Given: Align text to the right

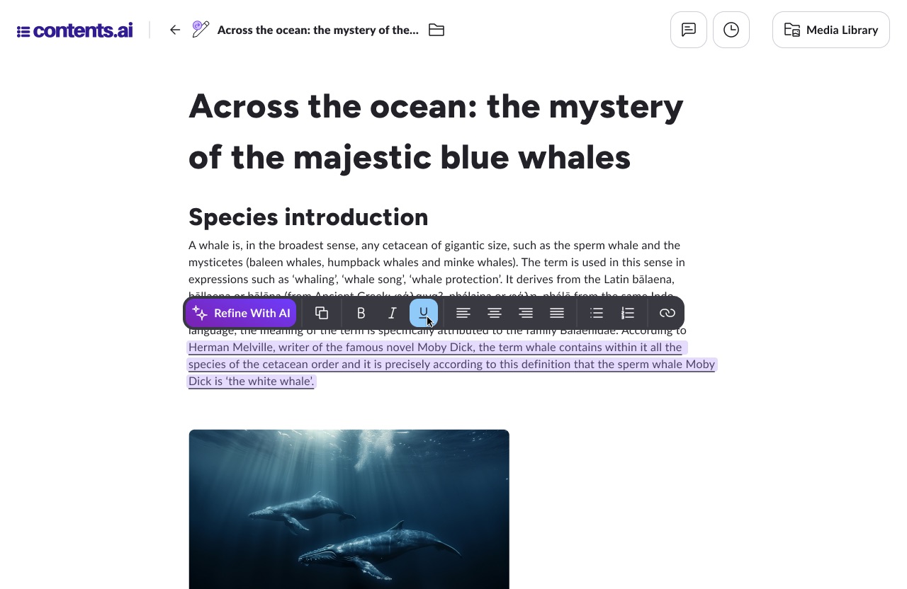Looking at the screenshot, I should pyautogui.click(x=526, y=313).
